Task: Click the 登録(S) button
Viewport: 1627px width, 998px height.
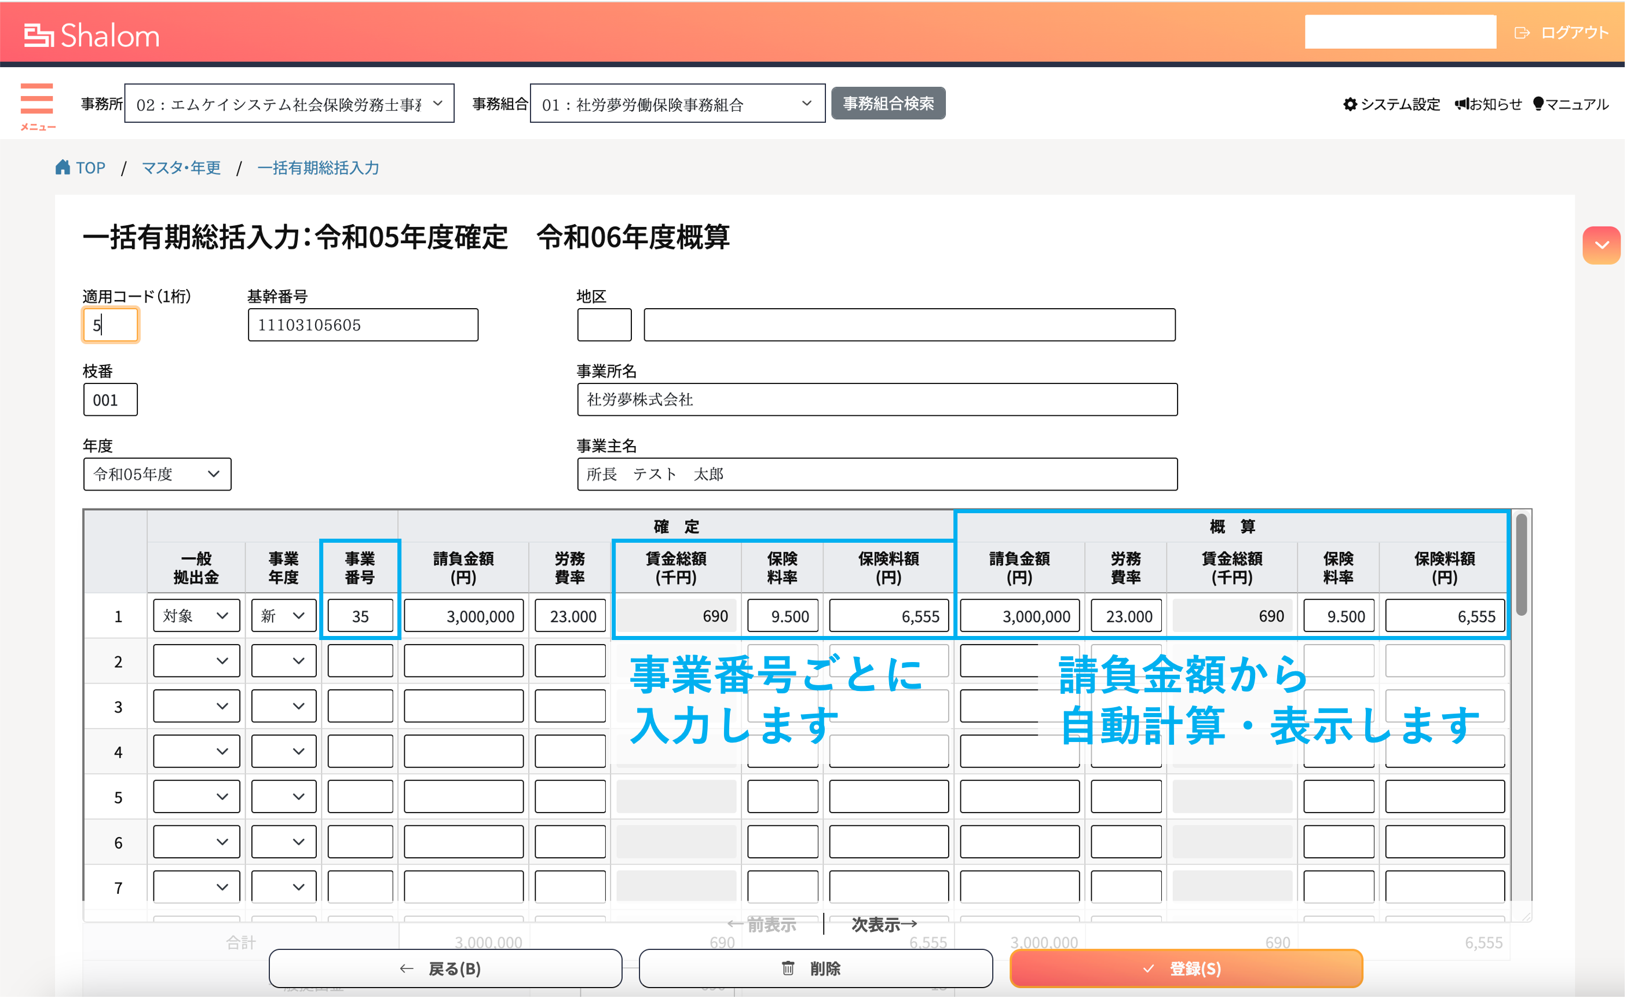Action: 1187,968
